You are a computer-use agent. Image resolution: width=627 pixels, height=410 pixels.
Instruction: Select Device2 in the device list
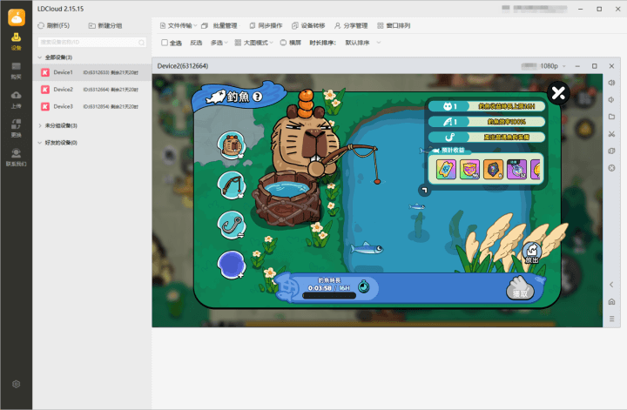point(92,90)
